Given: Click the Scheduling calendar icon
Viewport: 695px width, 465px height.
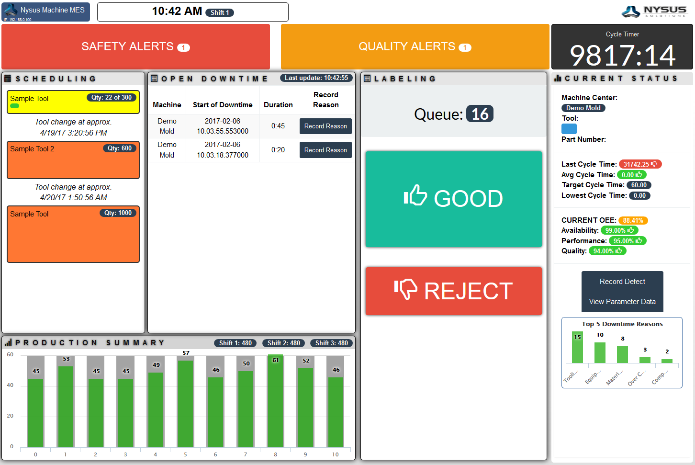Looking at the screenshot, I should [x=8, y=79].
